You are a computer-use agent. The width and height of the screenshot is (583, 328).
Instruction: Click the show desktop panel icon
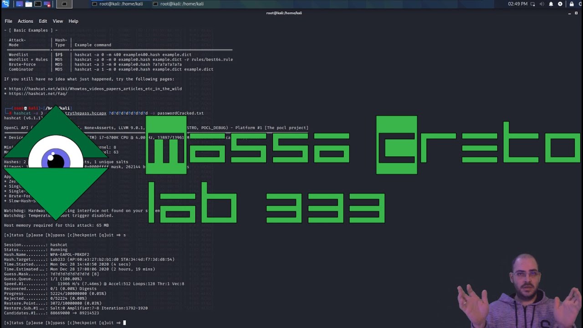click(x=19, y=4)
